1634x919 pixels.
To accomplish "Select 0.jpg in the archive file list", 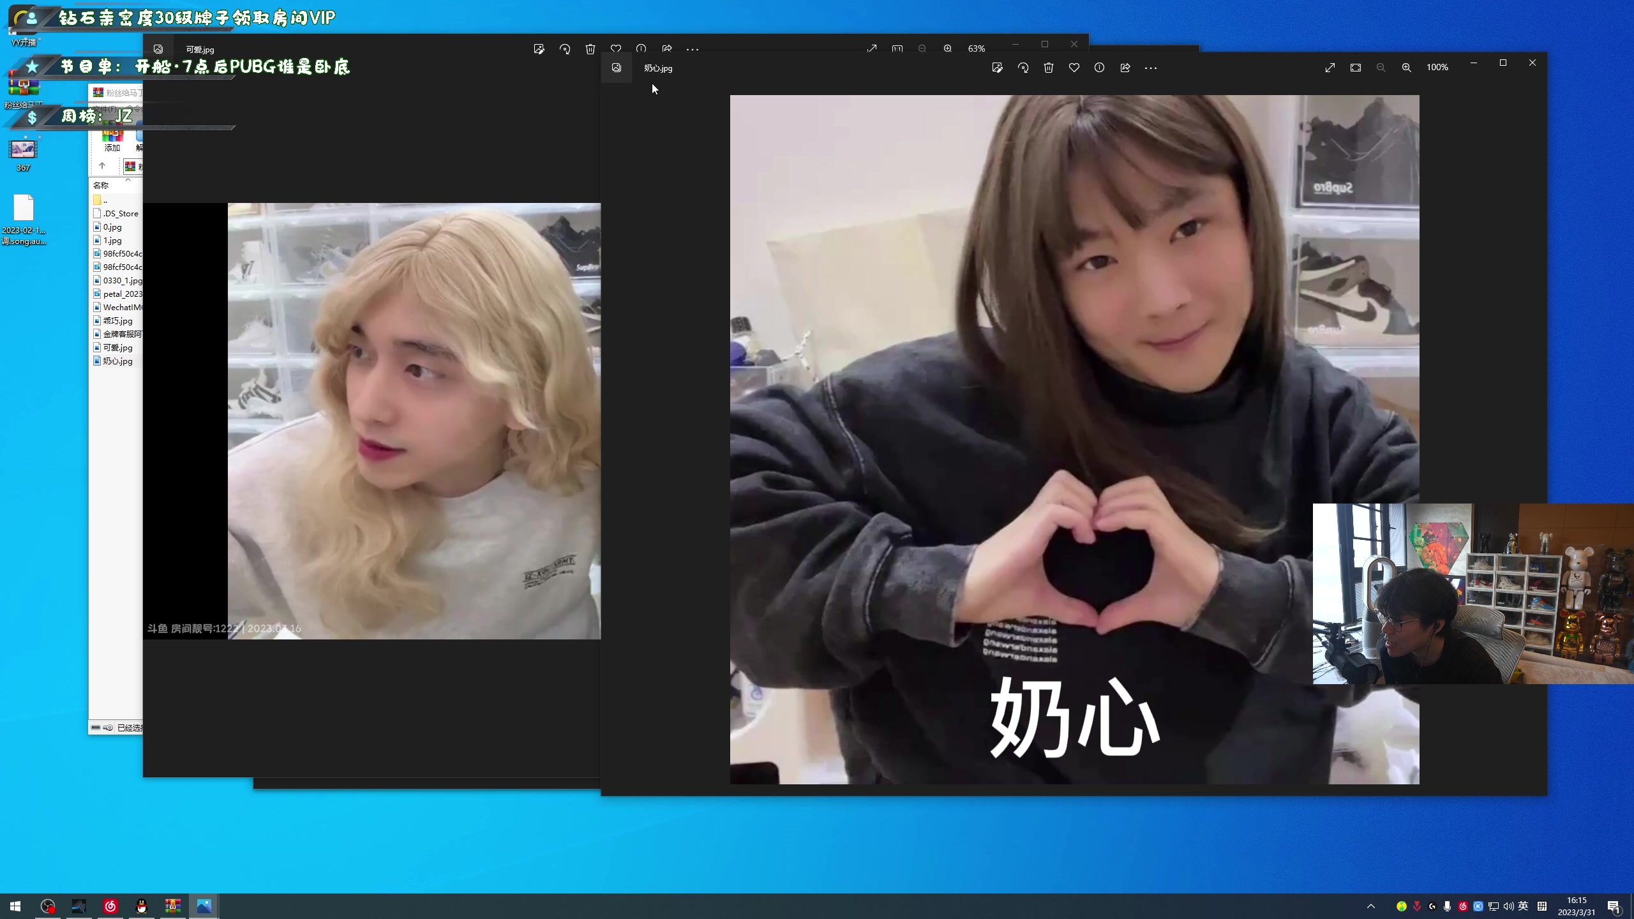I will coord(112,227).
